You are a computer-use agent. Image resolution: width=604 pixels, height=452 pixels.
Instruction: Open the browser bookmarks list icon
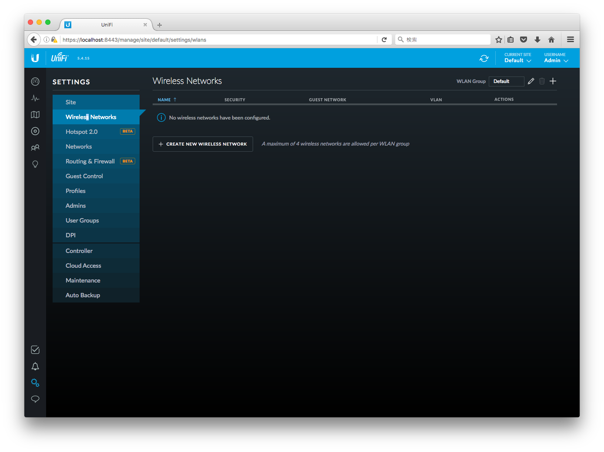point(511,40)
